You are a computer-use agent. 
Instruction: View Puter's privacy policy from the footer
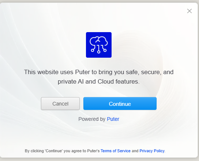pos(152,151)
